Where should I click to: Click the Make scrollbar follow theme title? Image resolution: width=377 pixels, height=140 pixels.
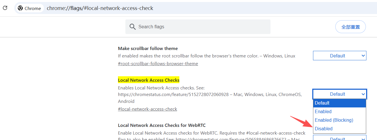coord(148,49)
